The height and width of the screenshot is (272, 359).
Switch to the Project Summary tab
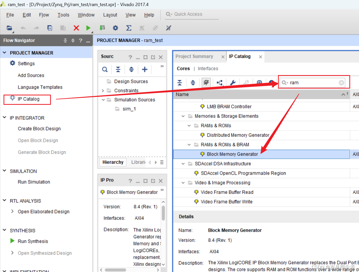coord(194,56)
